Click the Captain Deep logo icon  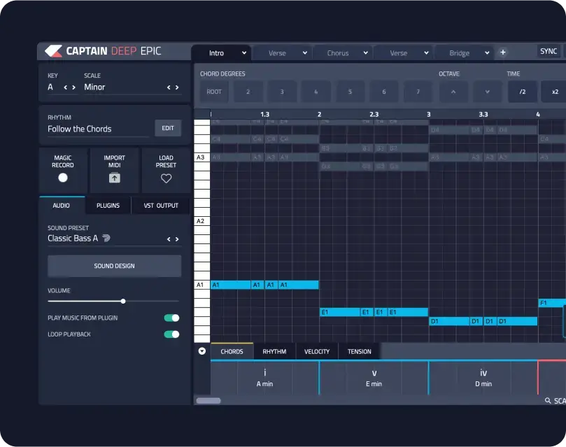pos(53,51)
